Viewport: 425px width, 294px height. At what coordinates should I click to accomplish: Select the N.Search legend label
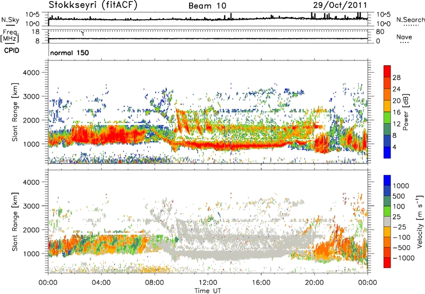point(410,20)
